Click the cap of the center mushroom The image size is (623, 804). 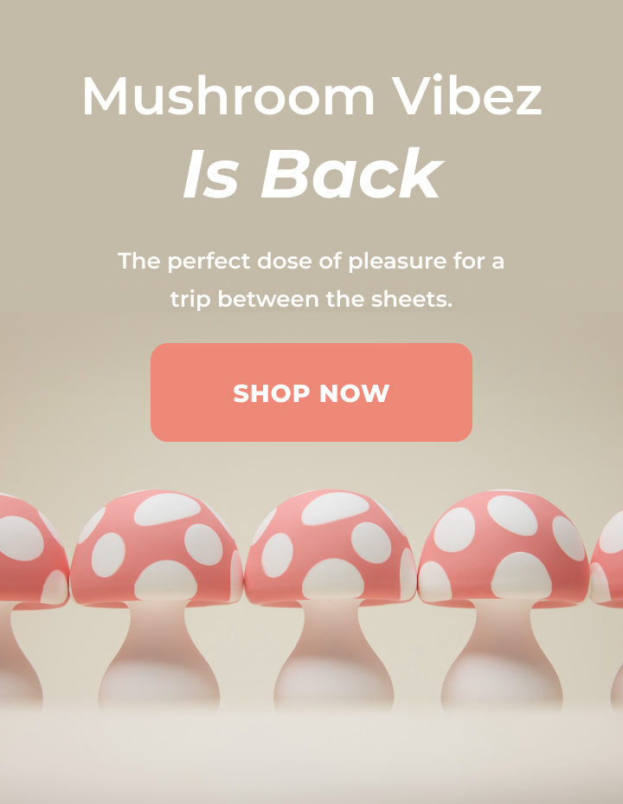click(x=331, y=547)
